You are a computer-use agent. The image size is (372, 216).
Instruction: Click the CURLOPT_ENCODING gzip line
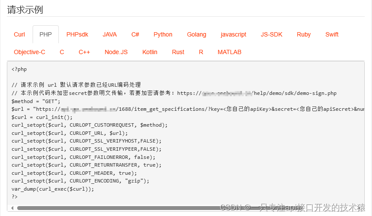pyautogui.click(x=80, y=181)
